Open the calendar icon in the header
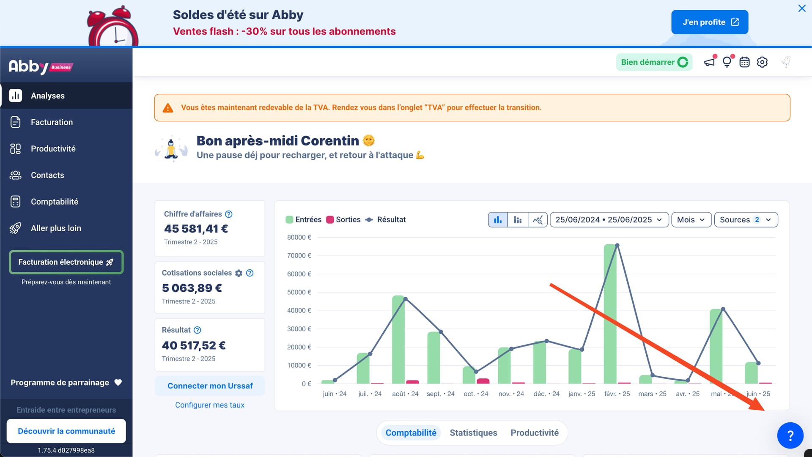This screenshot has height=457, width=812. tap(744, 62)
